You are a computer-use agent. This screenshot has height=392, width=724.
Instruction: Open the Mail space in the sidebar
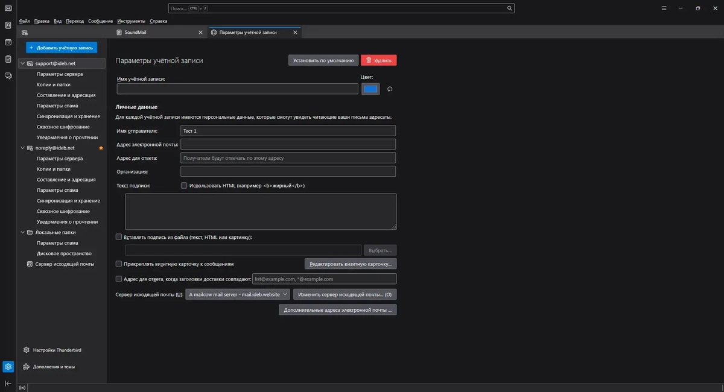point(8,8)
